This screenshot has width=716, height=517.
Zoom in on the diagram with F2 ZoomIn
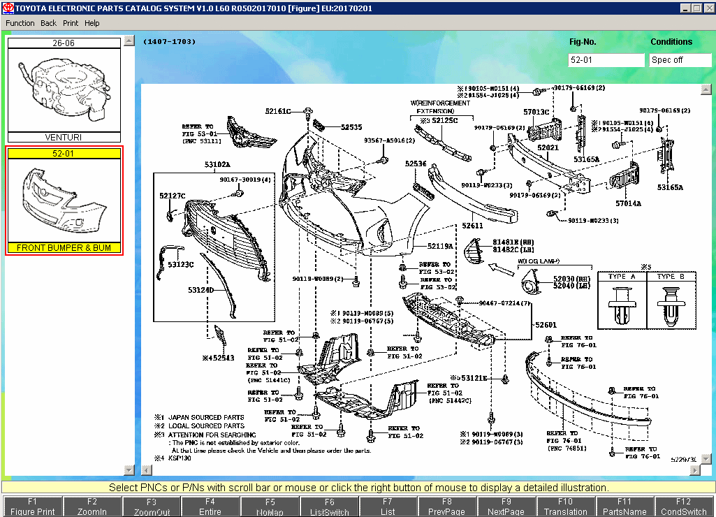click(92, 504)
